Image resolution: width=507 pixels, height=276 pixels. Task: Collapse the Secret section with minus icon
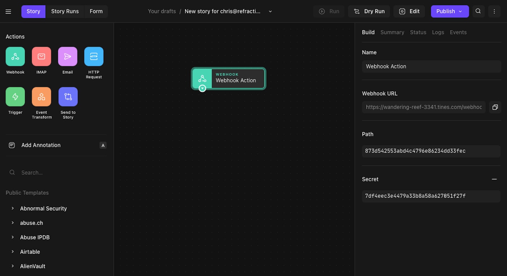coord(494,179)
